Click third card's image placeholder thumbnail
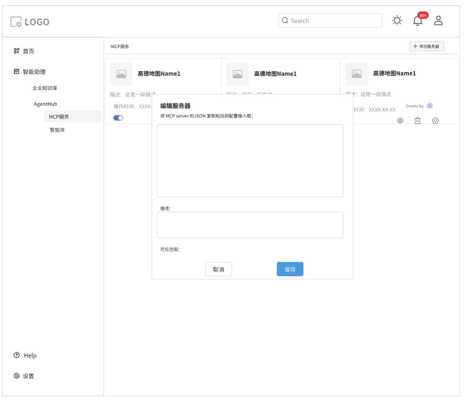Image resolution: width=465 pixels, height=399 pixels. 357,74
